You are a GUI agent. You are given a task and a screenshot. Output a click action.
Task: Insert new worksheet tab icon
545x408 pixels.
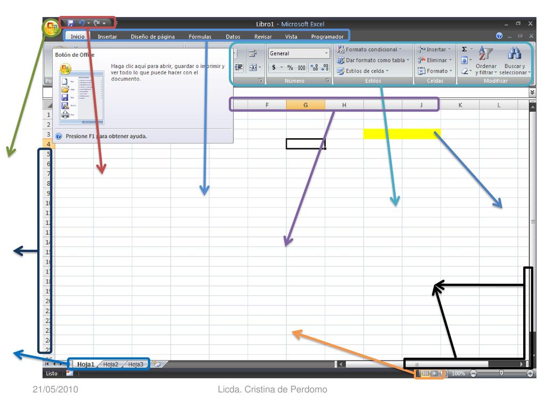point(157,364)
